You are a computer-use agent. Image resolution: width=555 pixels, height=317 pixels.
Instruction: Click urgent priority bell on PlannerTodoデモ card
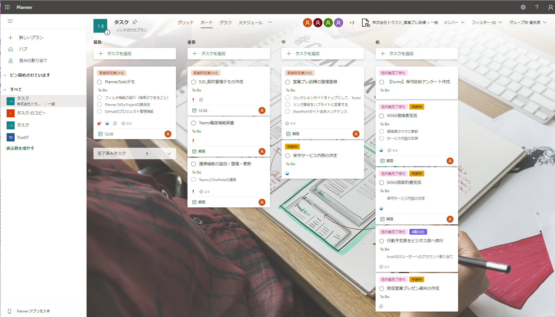99,123
